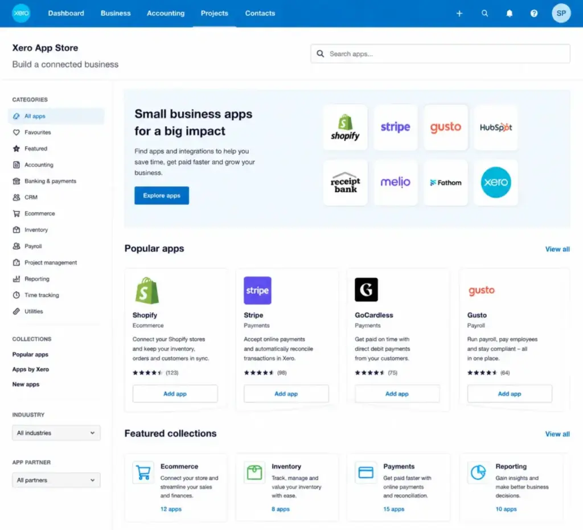583x530 pixels.
Task: Click the round Xero tile in the banner
Action: pyautogui.click(x=496, y=183)
